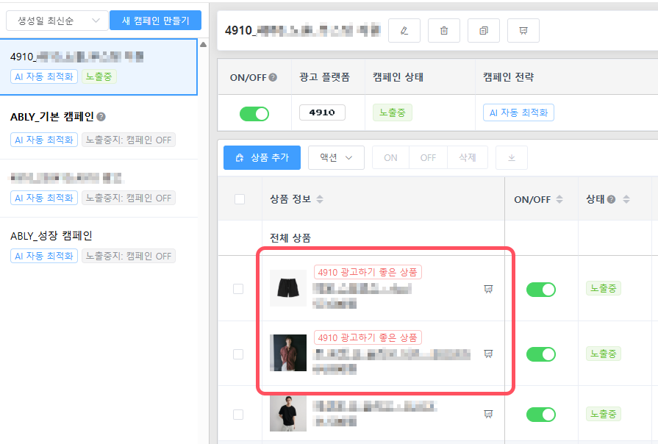This screenshot has width=658, height=444.
Task: Click the chart icon on black shorts row
Action: 488,289
